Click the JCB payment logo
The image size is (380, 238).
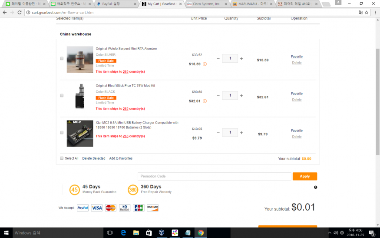(x=139, y=208)
